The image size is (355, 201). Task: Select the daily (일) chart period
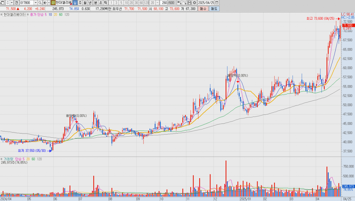pos(75,3)
